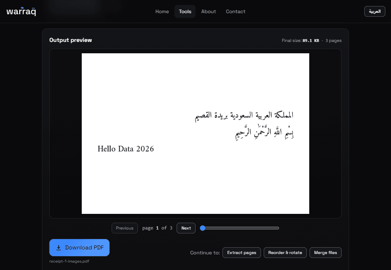Continue to Reorder & rotate

pos(285,253)
